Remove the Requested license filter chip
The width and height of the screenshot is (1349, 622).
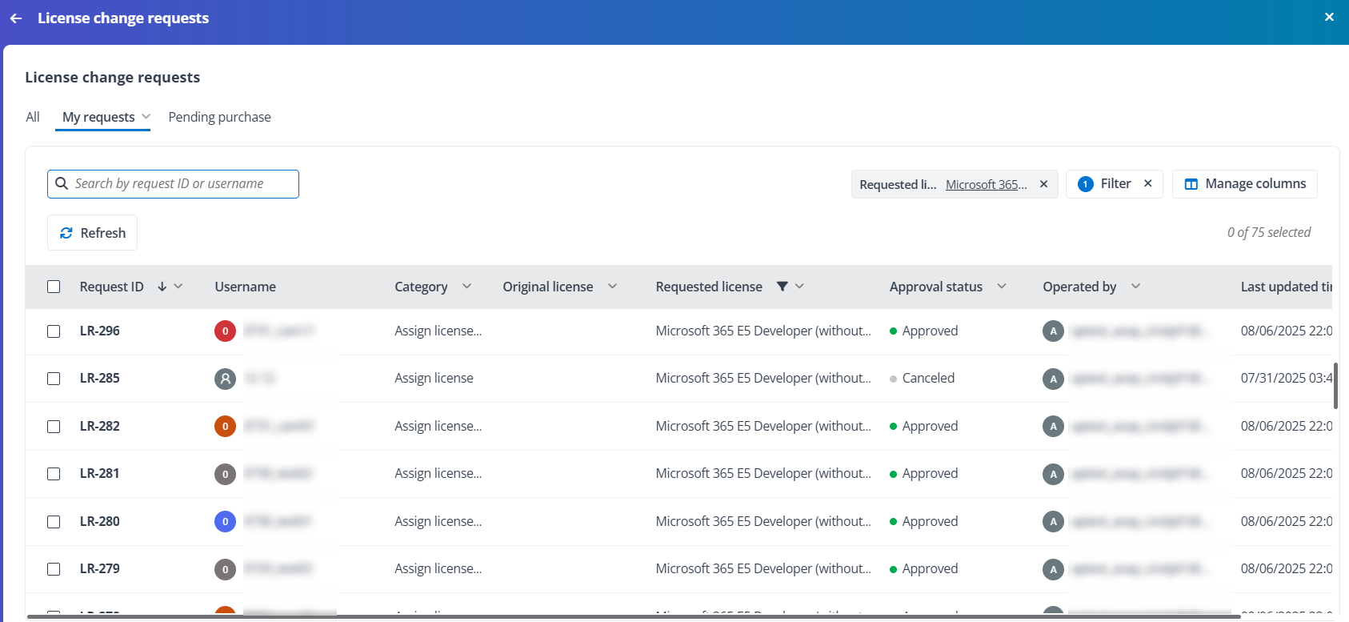1043,184
